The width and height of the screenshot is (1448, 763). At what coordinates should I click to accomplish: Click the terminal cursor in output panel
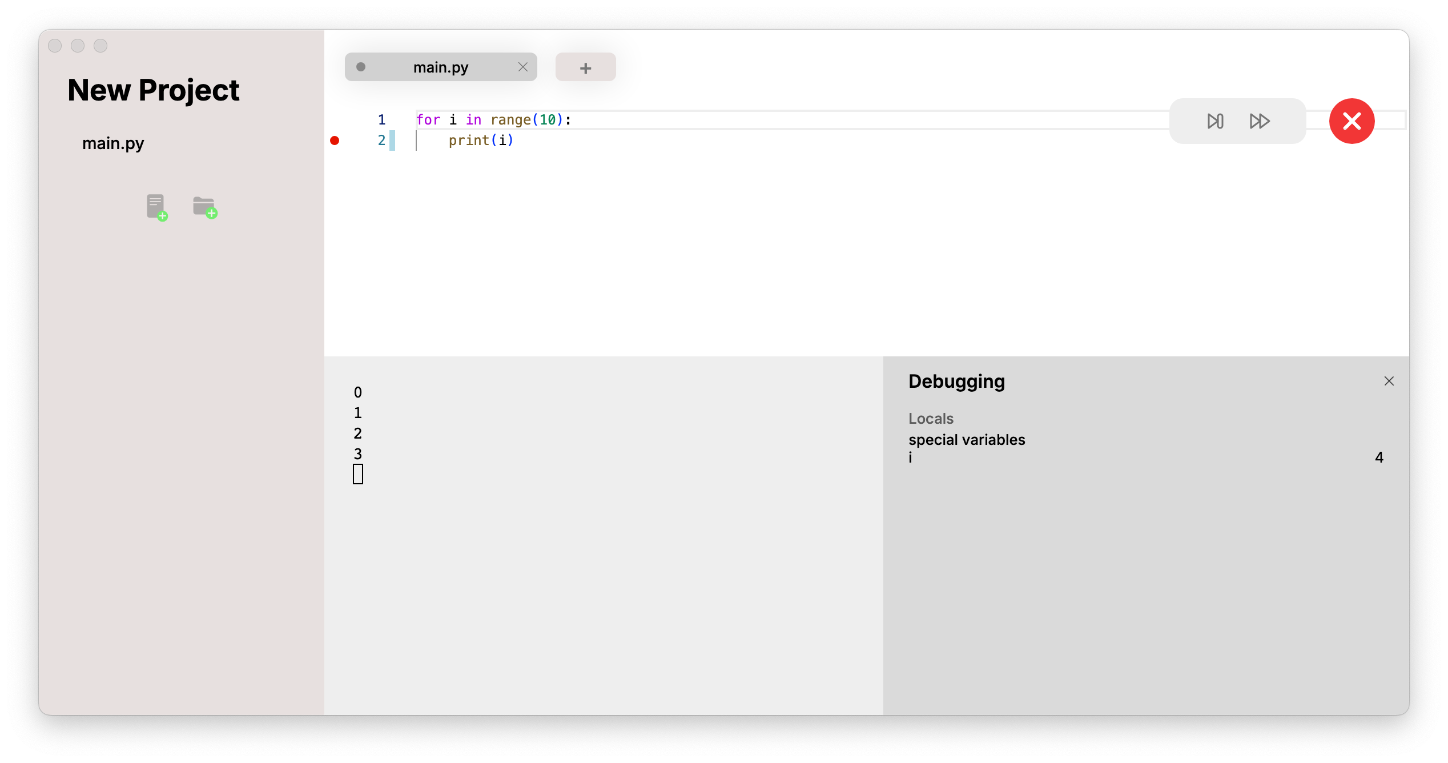(358, 474)
